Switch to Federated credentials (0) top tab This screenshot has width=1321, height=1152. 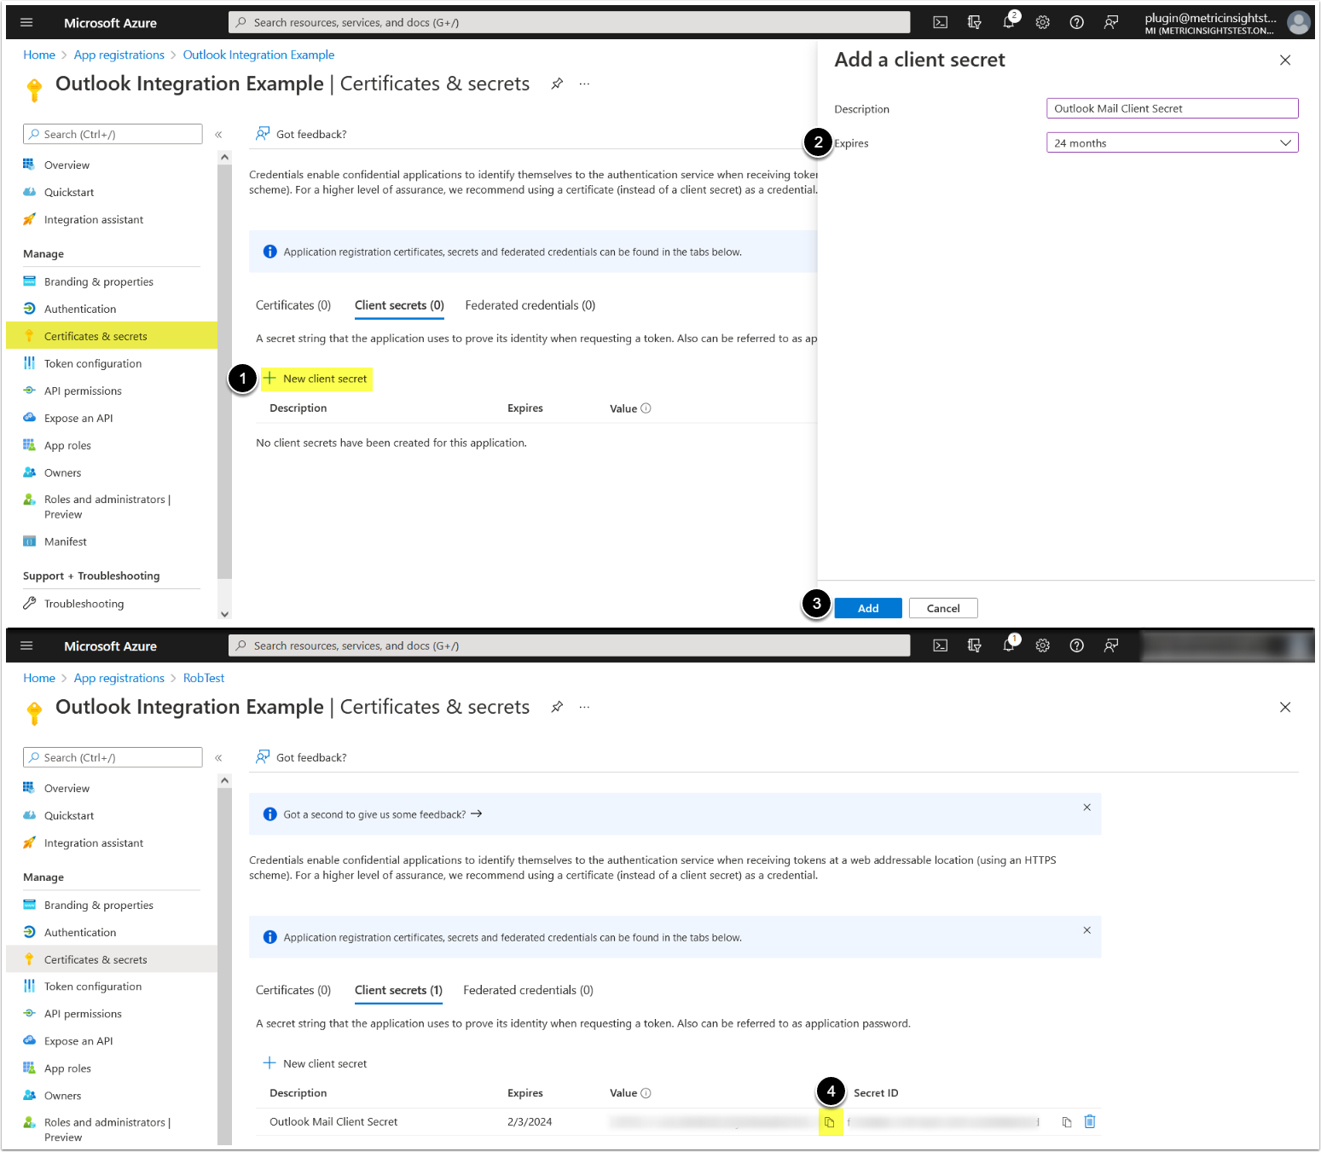[530, 305]
